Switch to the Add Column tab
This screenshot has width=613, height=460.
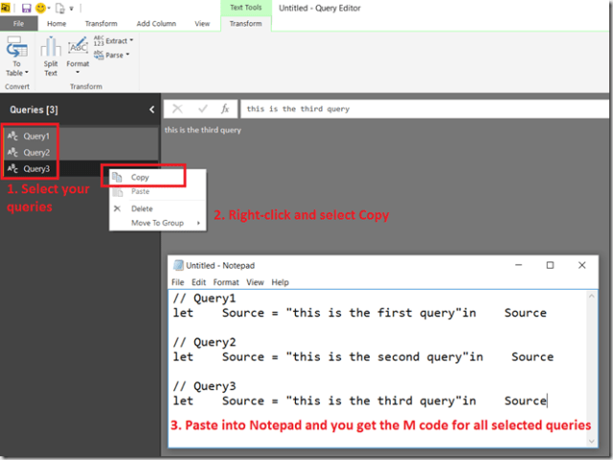pos(155,23)
